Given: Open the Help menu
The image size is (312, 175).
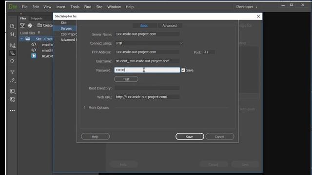Looking at the screenshot, I should point(130,7).
